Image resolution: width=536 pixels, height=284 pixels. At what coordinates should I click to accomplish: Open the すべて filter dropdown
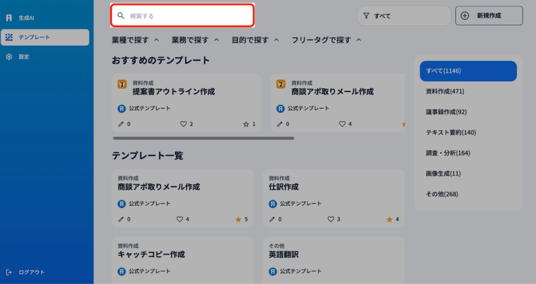[404, 16]
